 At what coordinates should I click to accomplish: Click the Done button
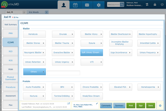pos(151,105)
